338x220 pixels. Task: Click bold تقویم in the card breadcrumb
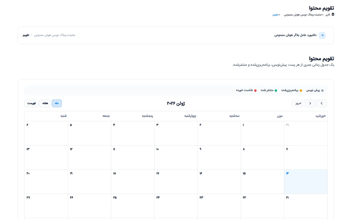tap(26, 35)
